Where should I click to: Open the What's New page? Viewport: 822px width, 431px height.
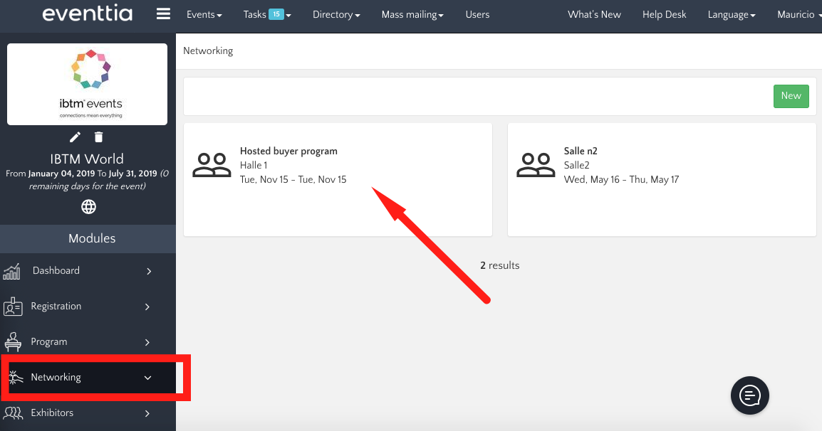[x=594, y=14]
